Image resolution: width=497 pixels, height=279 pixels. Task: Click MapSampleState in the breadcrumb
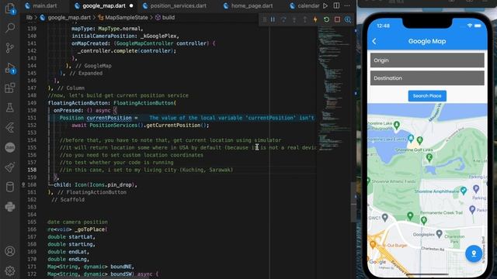point(126,17)
